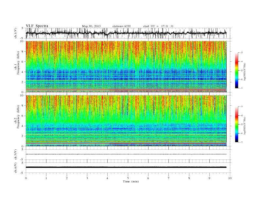Screen dimensions: 259x200
Task: Click the '0' tick on the time axis
Action: [26, 178]
